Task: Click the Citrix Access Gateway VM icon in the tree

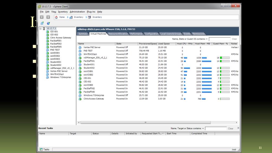Action: (x=48, y=38)
